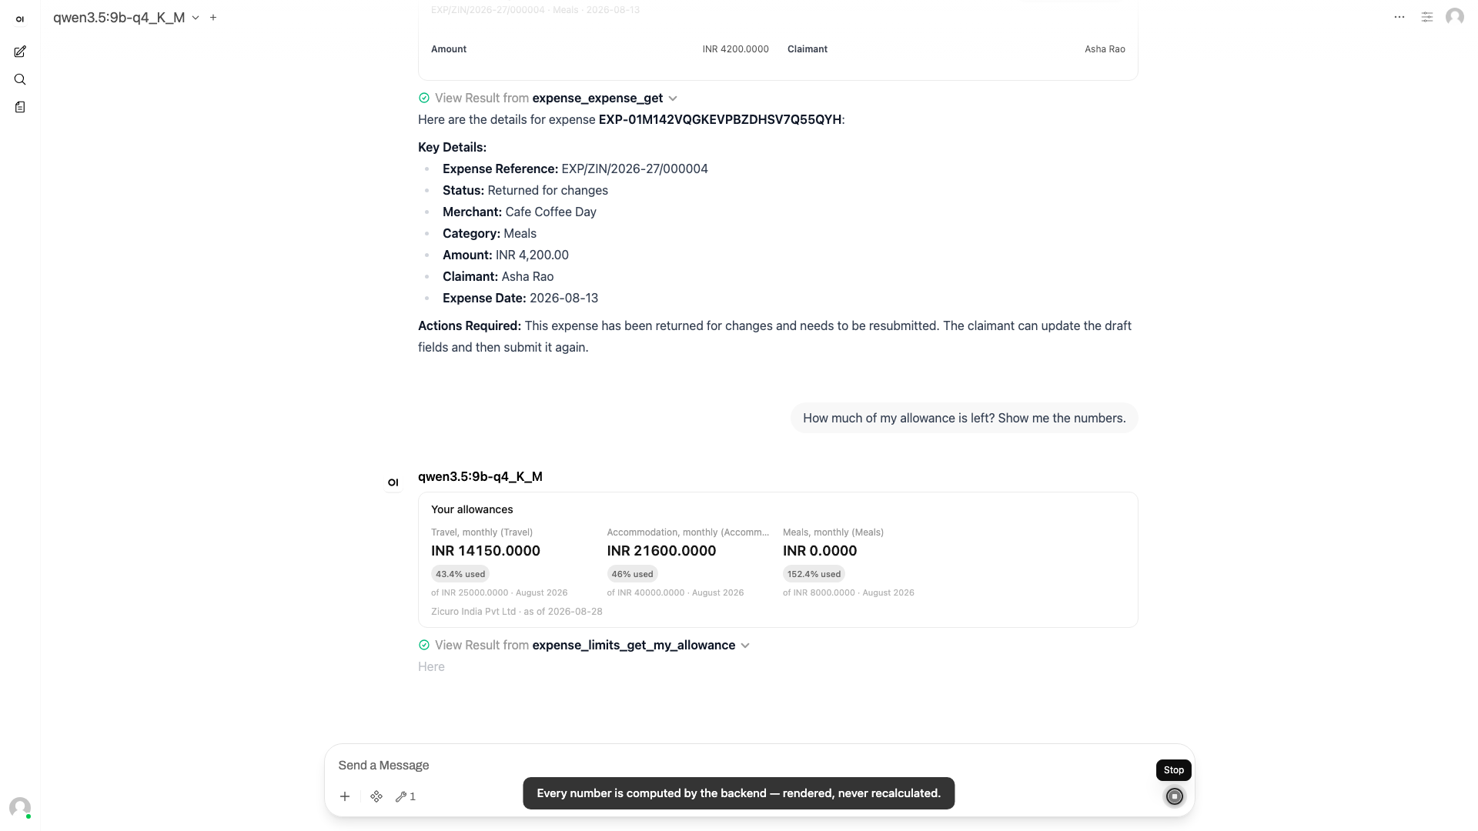Image resolution: width=1478 pixels, height=831 pixels.
Task: Click the plus attachment icon in composer
Action: tap(345, 796)
